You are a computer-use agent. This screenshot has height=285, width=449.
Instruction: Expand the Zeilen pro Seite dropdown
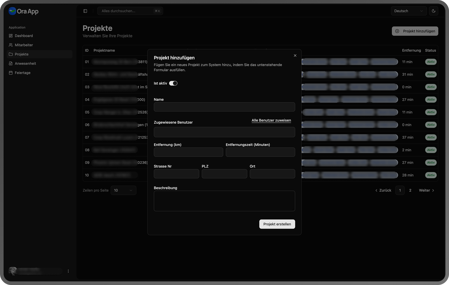pos(123,190)
